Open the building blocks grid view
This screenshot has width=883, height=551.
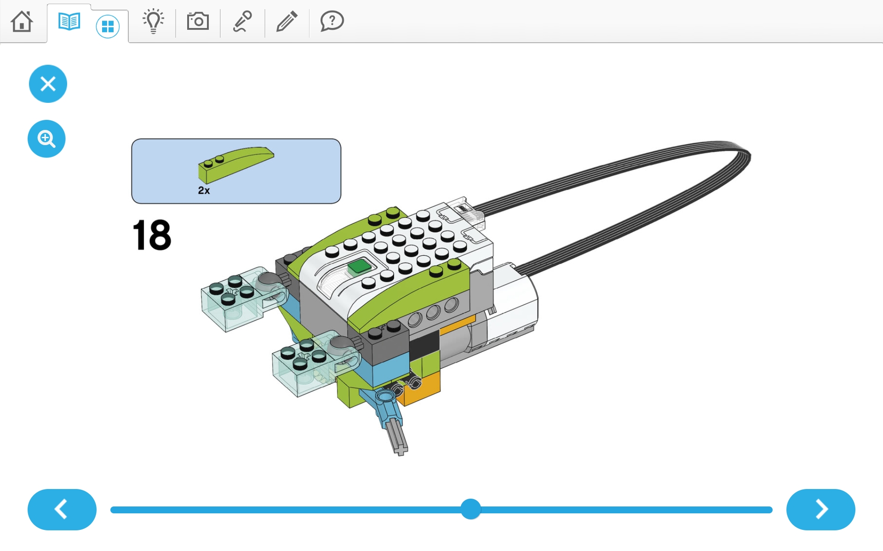coord(108,26)
